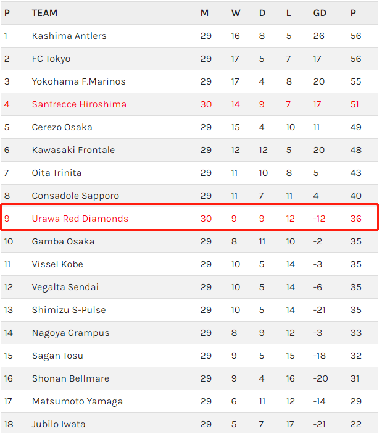This screenshot has width=382, height=434.
Task: Open Yokohama F.Marinos team entry
Action: tap(78, 81)
